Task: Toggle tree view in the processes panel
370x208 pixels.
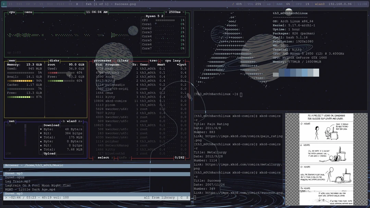Action: (x=153, y=61)
